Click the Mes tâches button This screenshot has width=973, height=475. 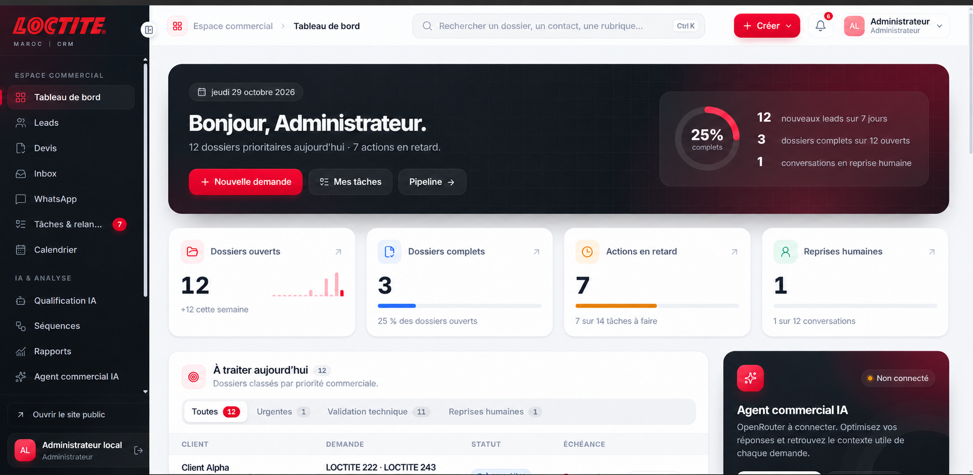pos(351,182)
